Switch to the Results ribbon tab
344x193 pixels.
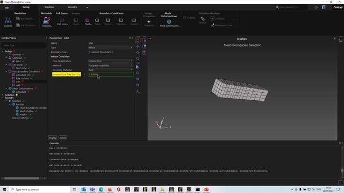[x=73, y=7]
